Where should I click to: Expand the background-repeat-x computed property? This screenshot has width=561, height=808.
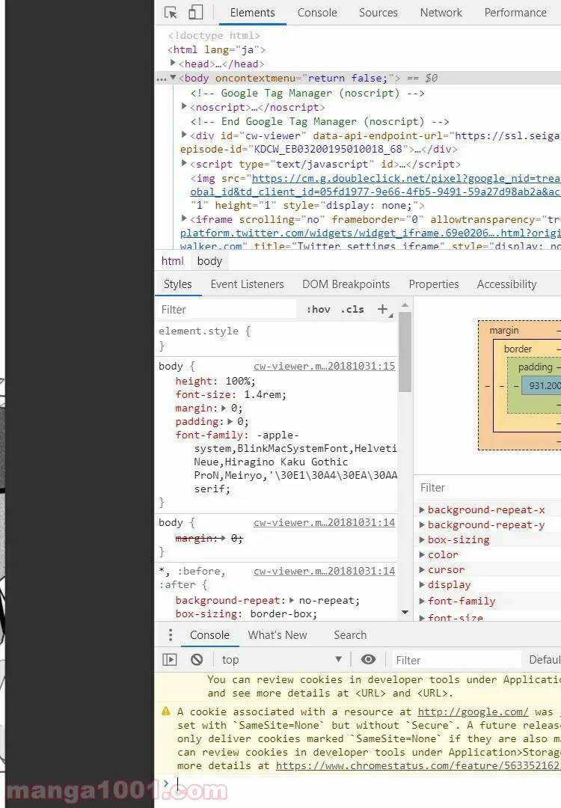422,510
